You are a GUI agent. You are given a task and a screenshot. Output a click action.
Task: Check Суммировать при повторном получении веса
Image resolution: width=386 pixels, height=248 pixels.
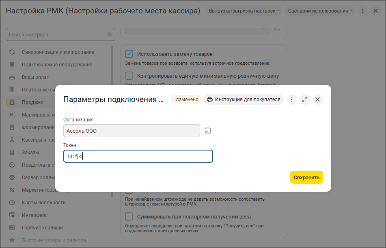pyautogui.click(x=129, y=216)
